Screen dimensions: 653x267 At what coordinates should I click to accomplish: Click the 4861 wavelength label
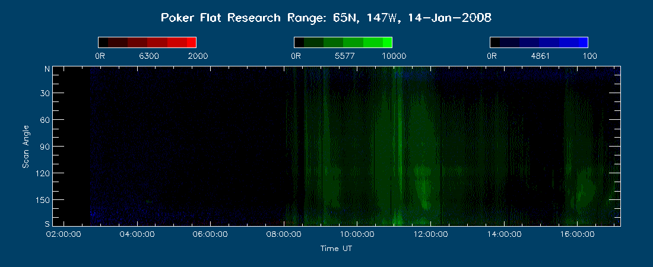pos(541,56)
